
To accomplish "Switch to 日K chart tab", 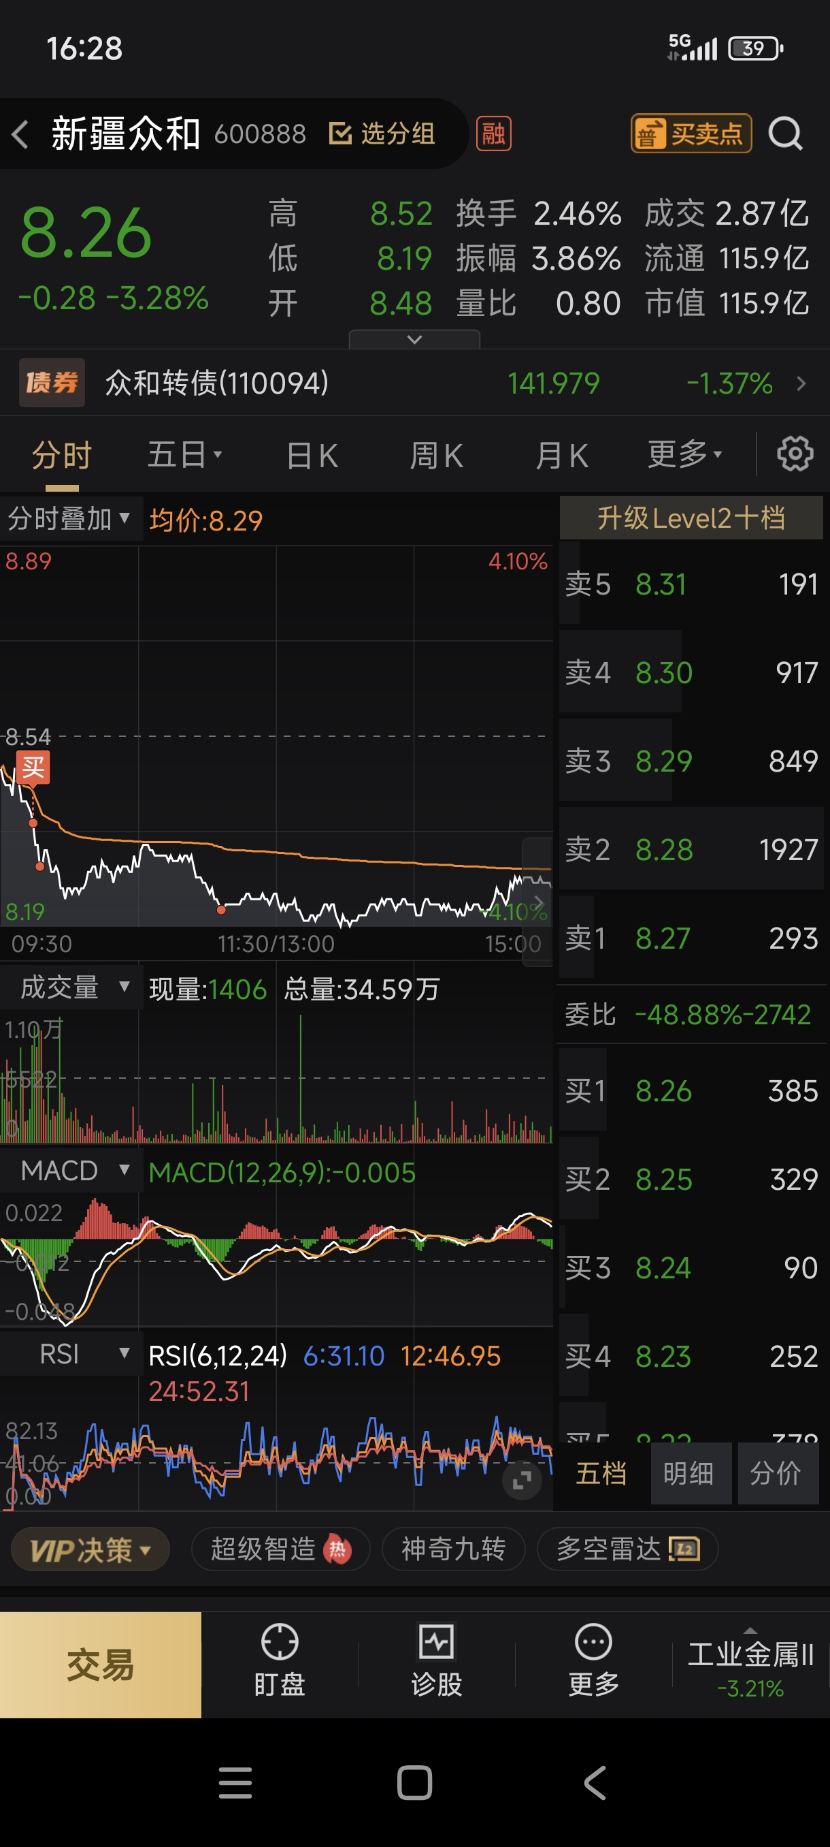I will 312,456.
